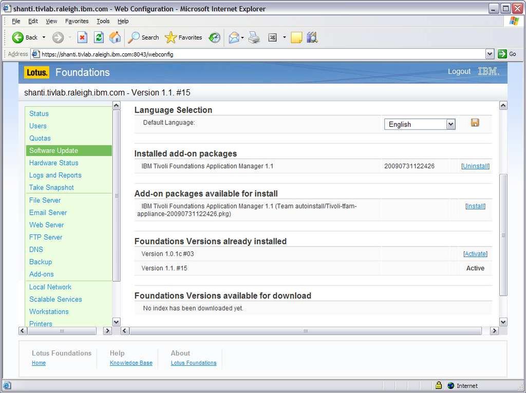Stop page loading with red X icon
The image size is (526, 393).
pos(82,38)
